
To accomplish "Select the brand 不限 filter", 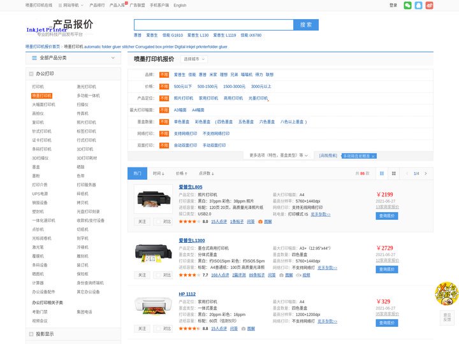I will (x=164, y=75).
